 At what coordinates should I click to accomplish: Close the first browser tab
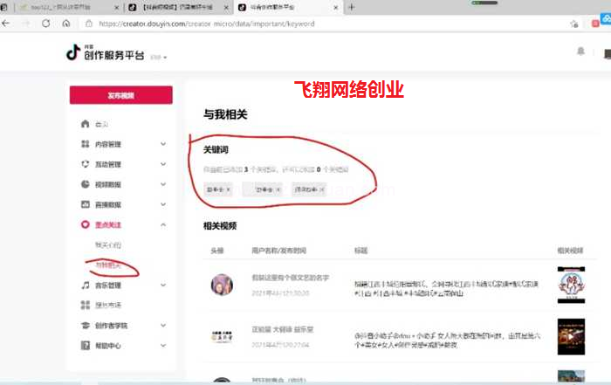(116, 7)
